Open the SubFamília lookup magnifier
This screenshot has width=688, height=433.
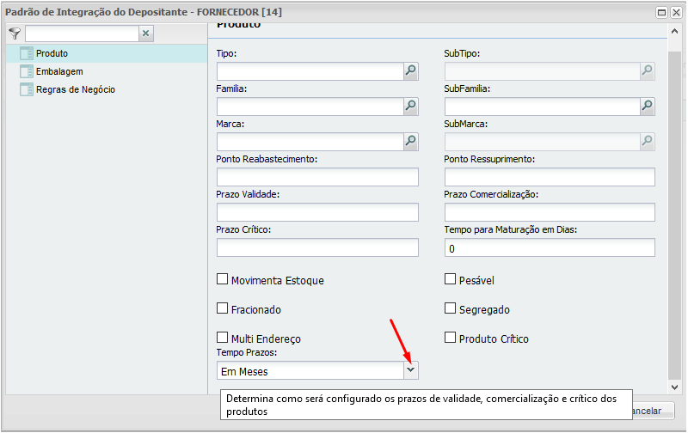[x=647, y=107]
